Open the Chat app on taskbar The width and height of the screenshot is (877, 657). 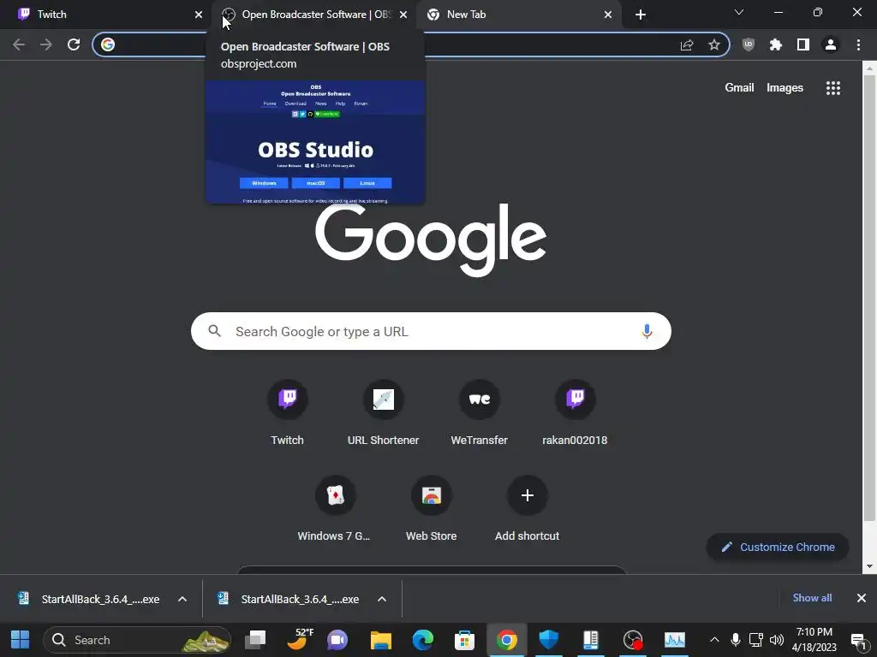pyautogui.click(x=337, y=640)
